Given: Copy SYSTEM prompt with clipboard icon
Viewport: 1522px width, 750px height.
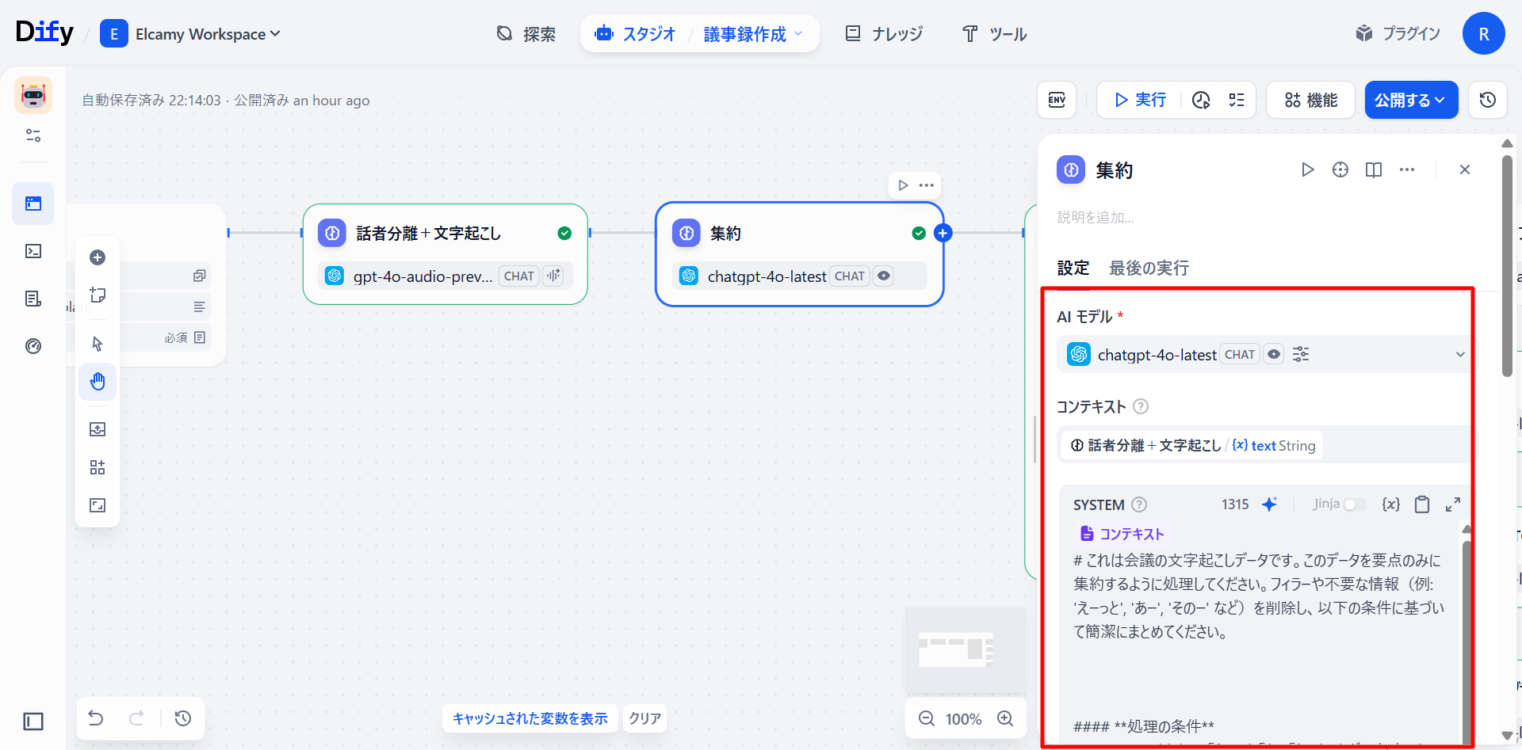Looking at the screenshot, I should (x=1422, y=504).
